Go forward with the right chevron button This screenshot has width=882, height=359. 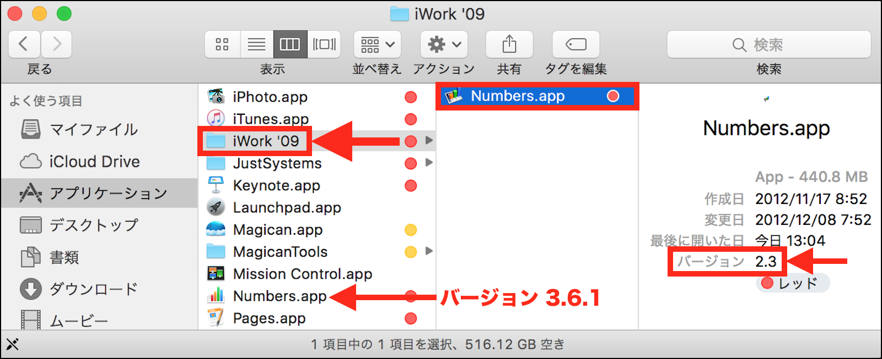click(56, 44)
